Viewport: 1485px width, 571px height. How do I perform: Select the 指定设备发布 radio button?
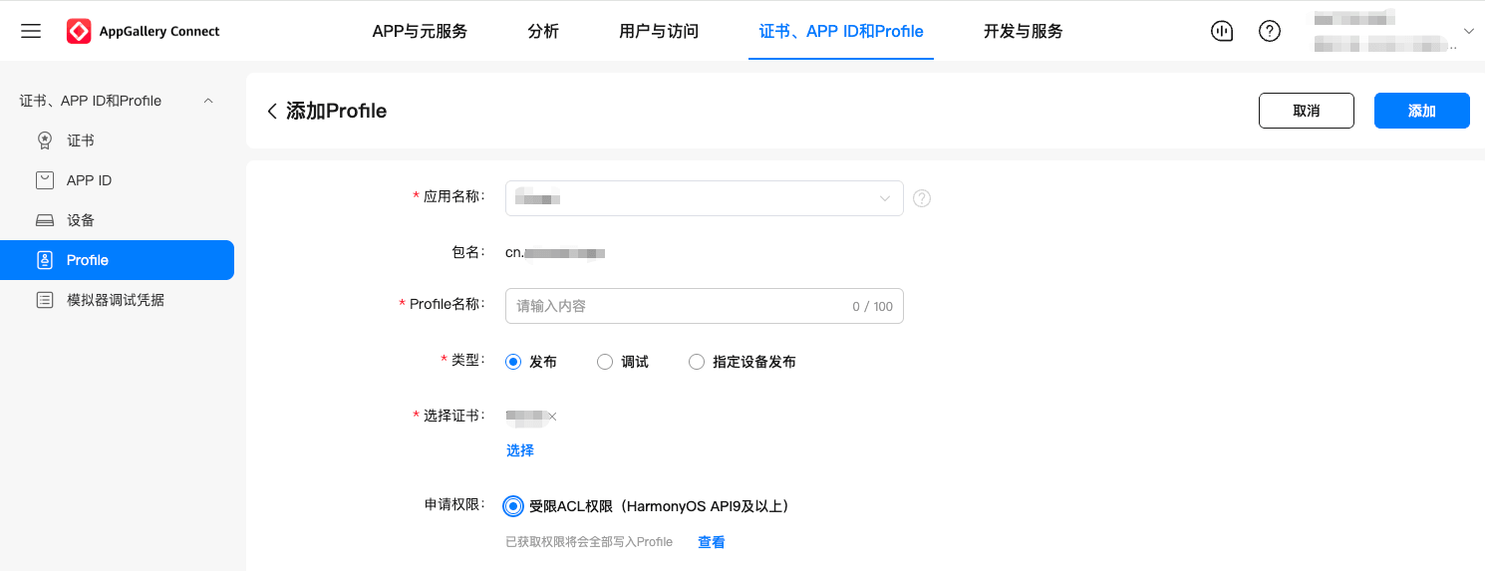tap(697, 362)
